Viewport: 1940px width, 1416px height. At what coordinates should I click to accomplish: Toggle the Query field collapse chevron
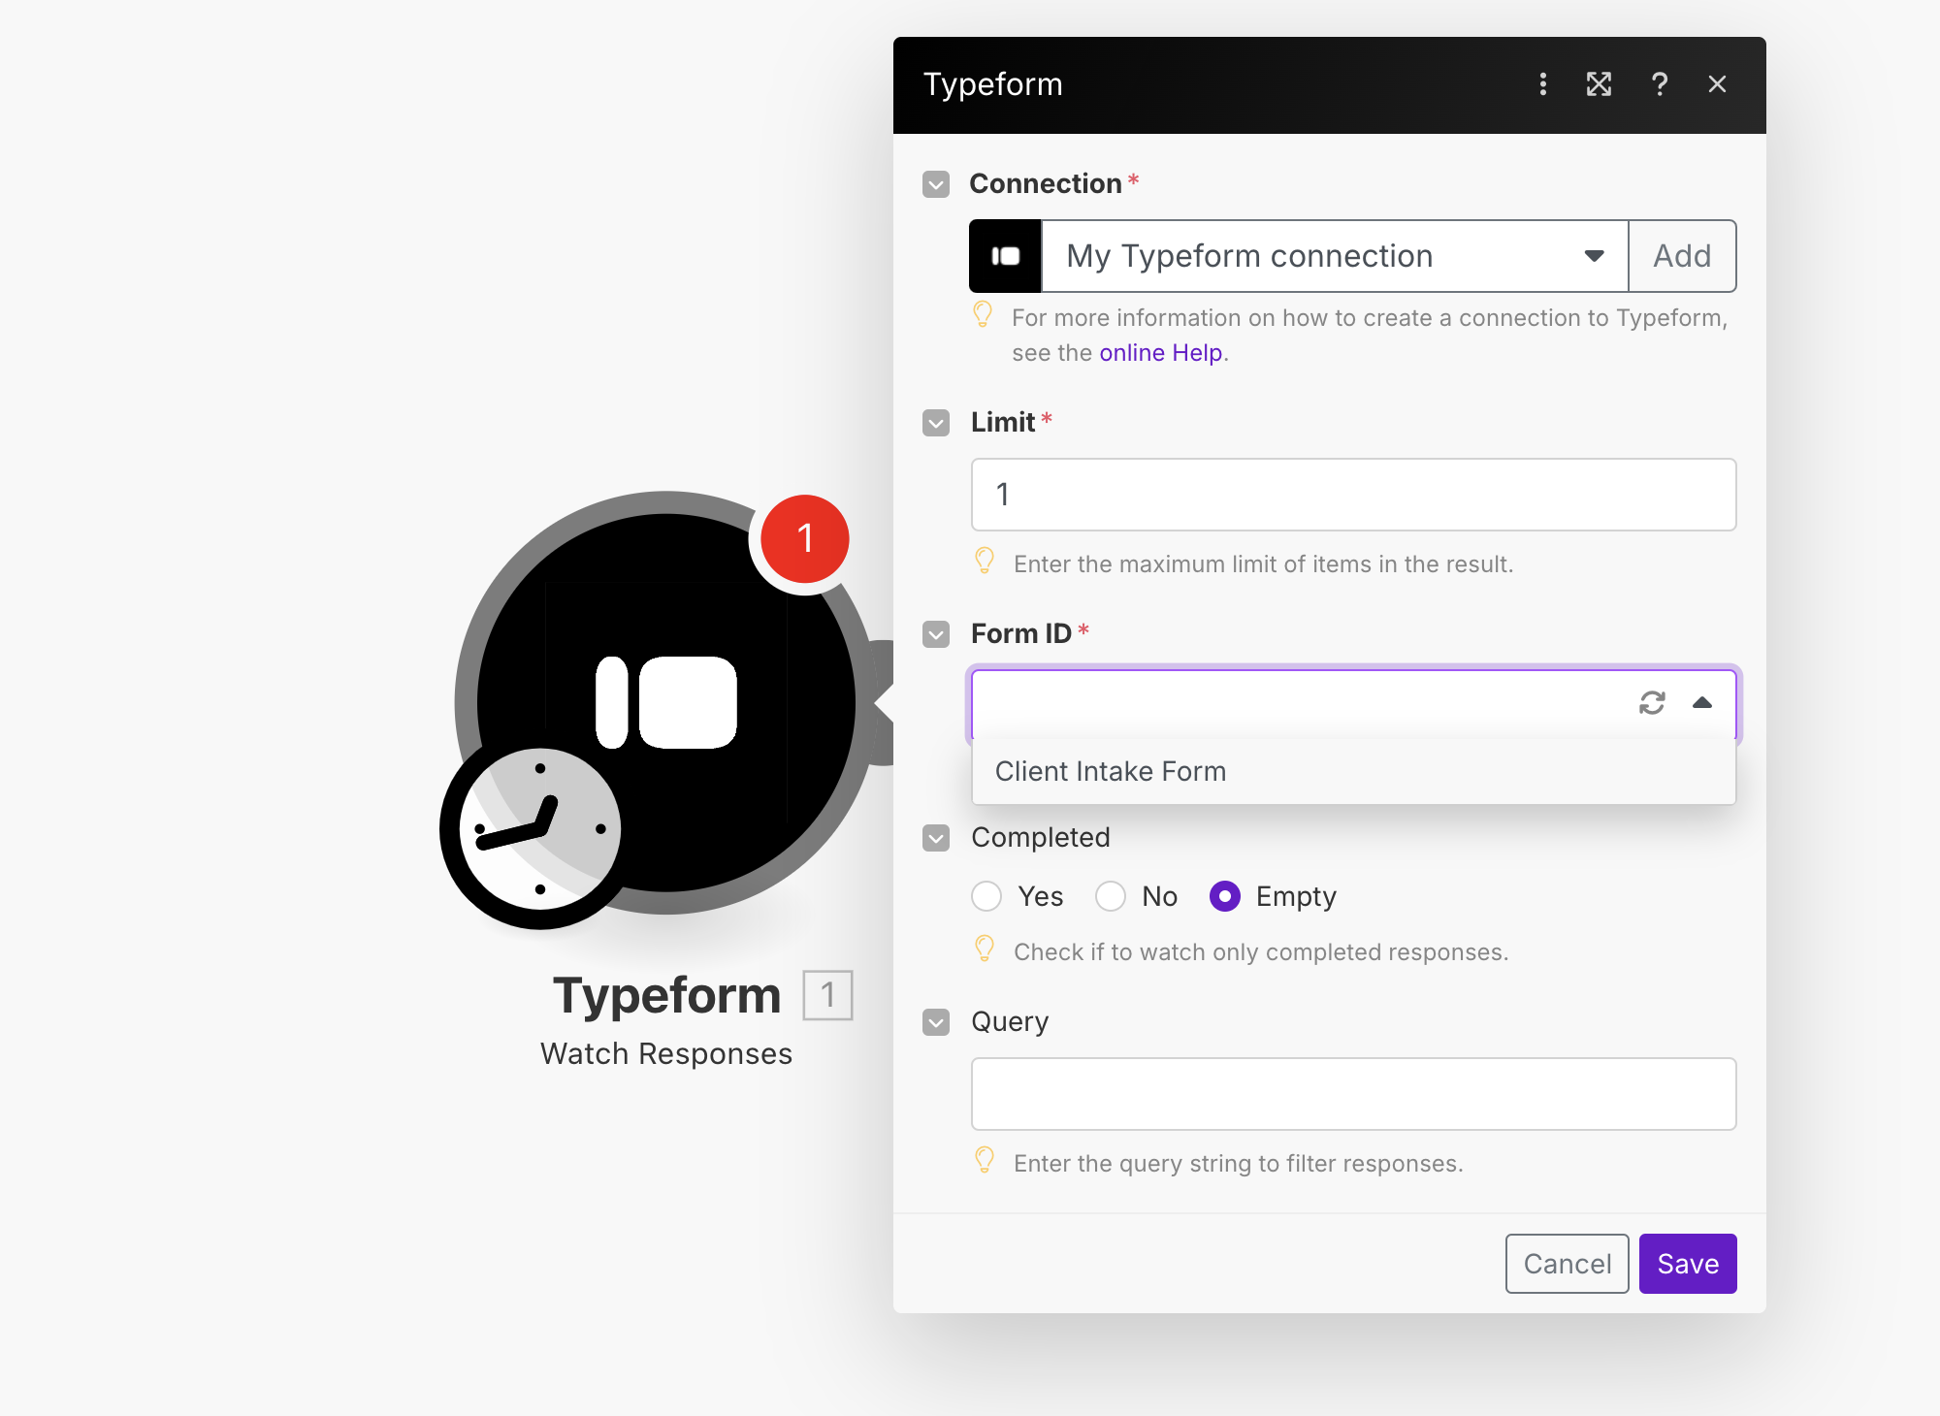936,1022
